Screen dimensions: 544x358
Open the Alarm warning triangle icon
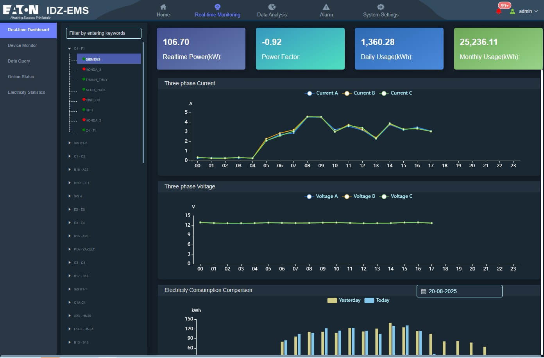click(x=326, y=7)
